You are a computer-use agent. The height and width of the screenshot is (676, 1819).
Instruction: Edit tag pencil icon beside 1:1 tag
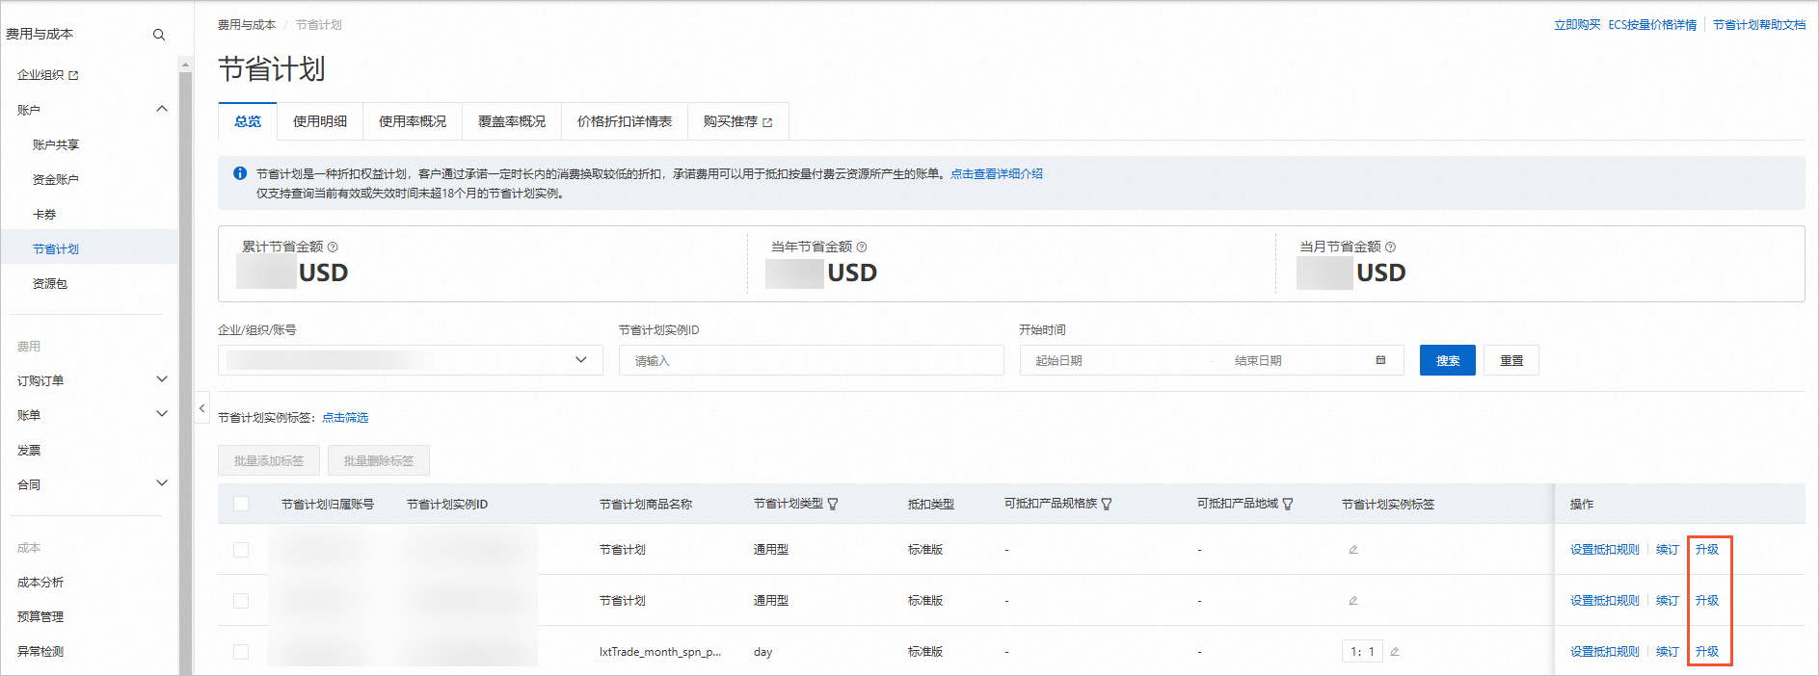coord(1395,652)
